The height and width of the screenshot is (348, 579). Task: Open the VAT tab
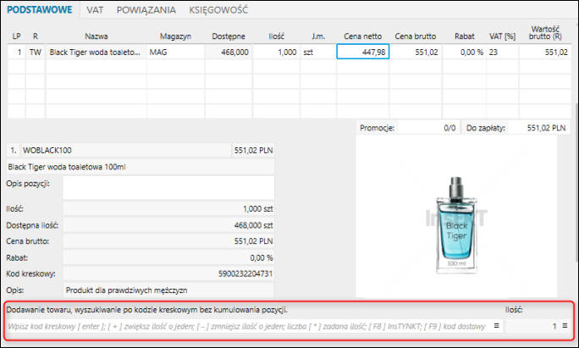tap(95, 10)
